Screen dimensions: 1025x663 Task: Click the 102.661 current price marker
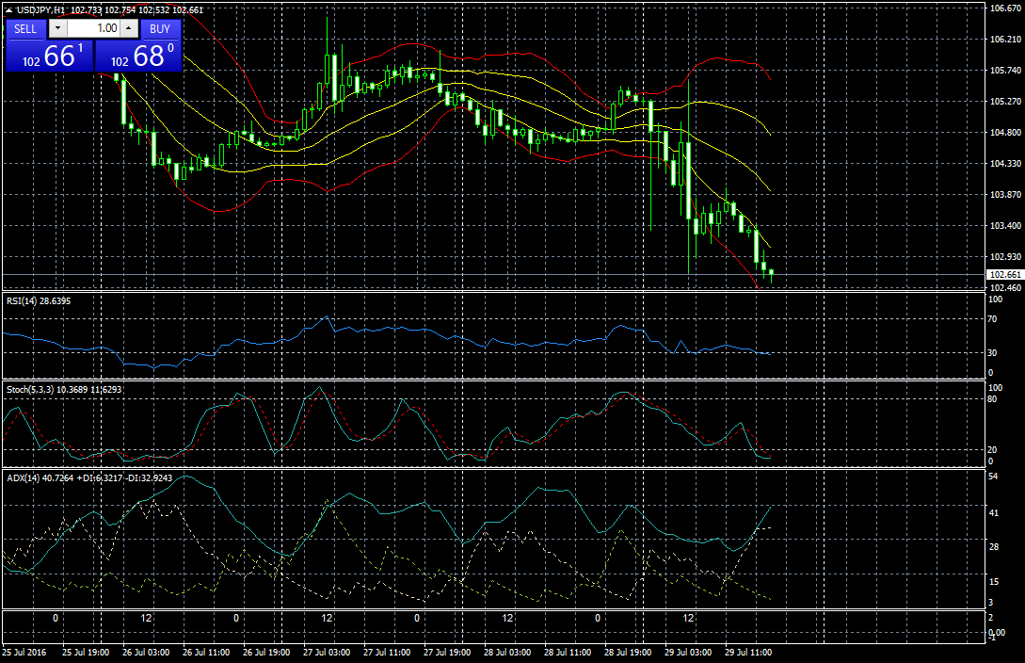(x=1002, y=275)
